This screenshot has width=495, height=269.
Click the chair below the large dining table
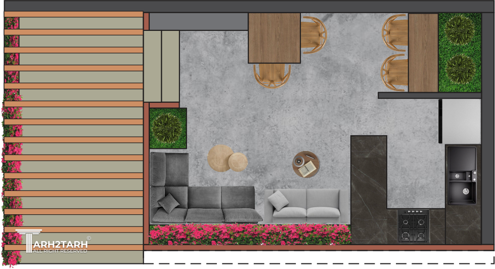point(272,75)
